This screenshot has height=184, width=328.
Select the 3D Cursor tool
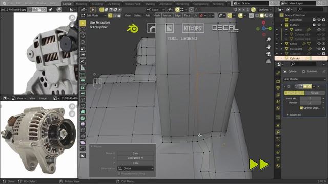83,30
